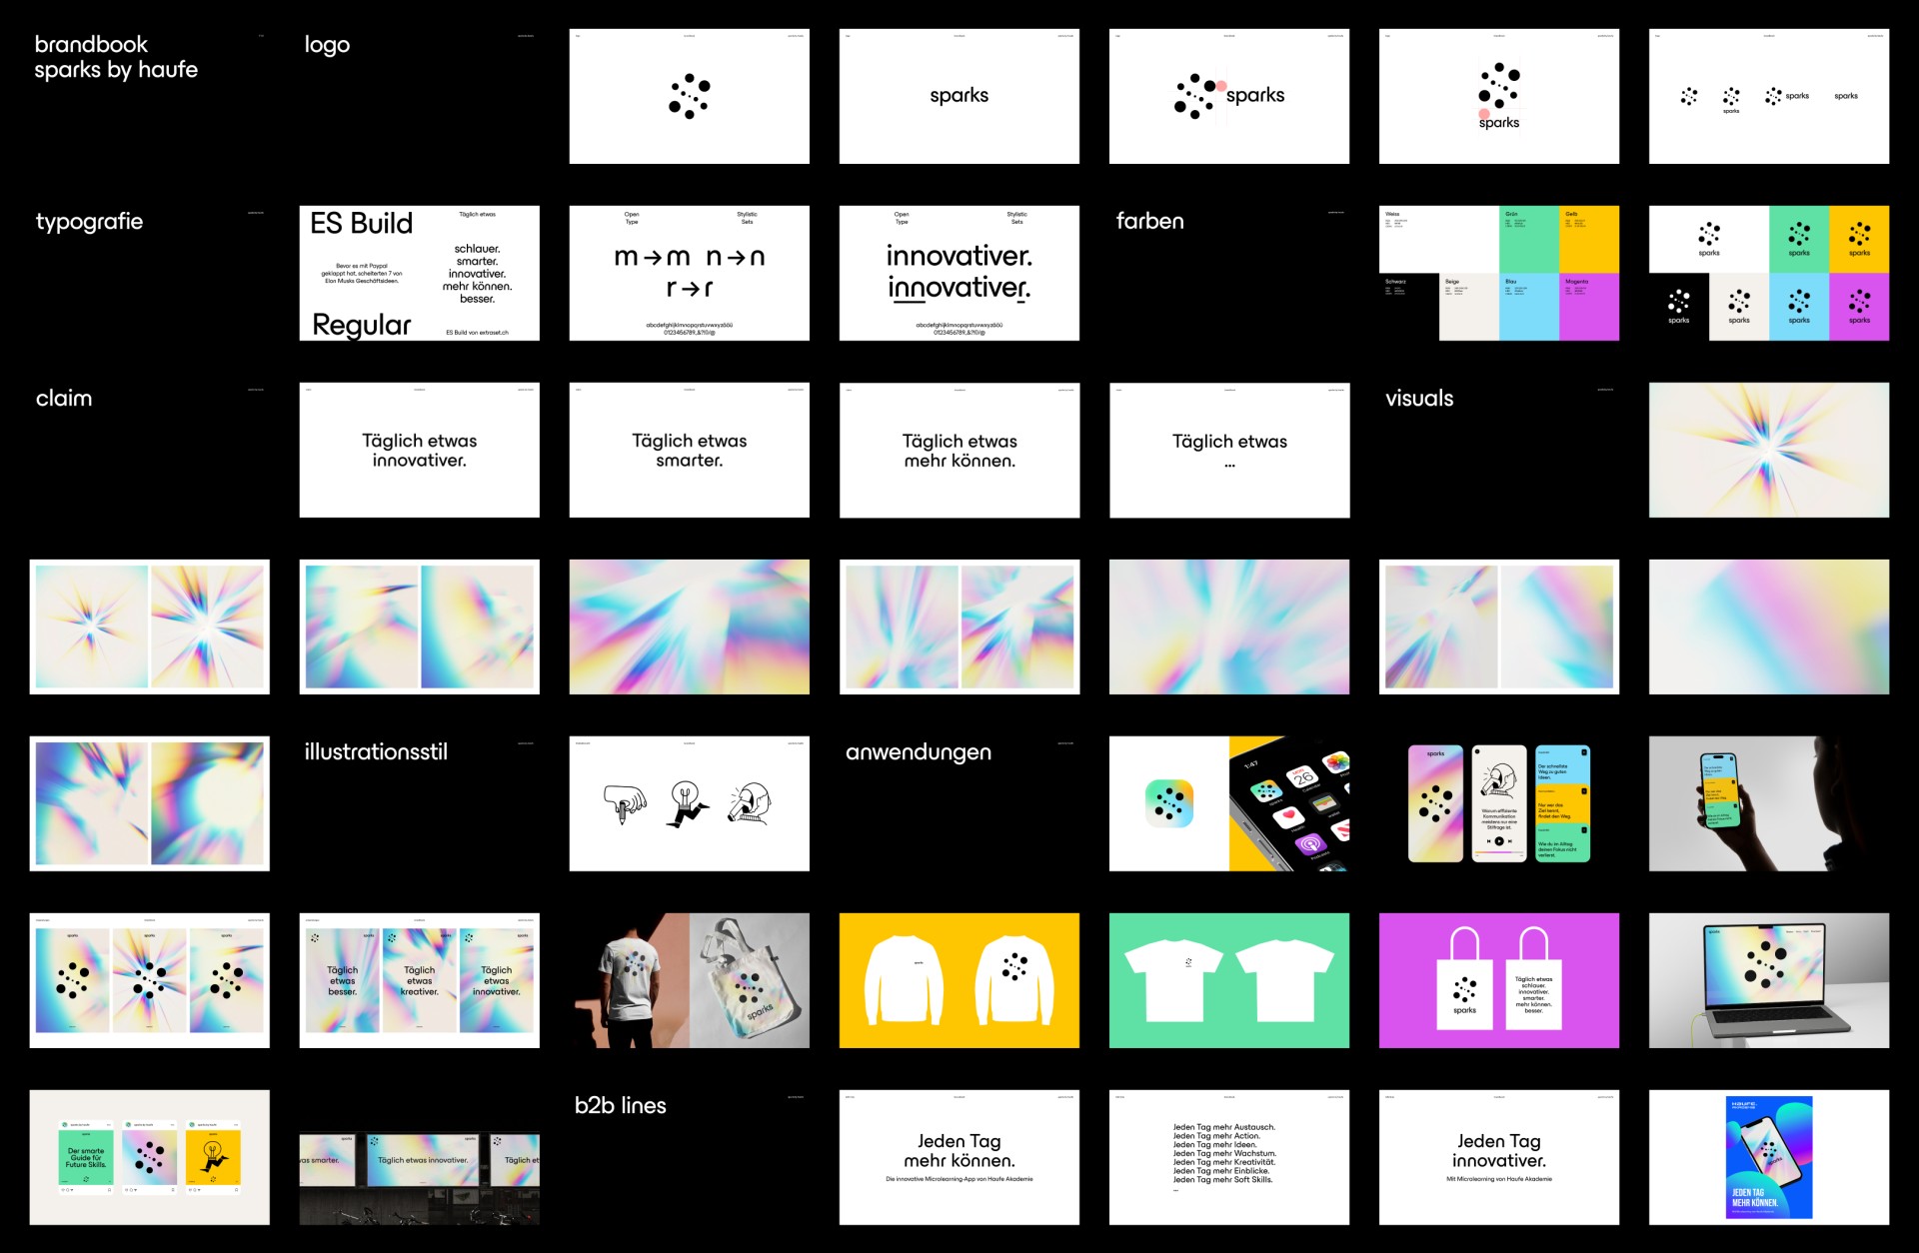The height and width of the screenshot is (1253, 1919).
Task: Open the 'typografie' section slide
Action: [x=150, y=273]
